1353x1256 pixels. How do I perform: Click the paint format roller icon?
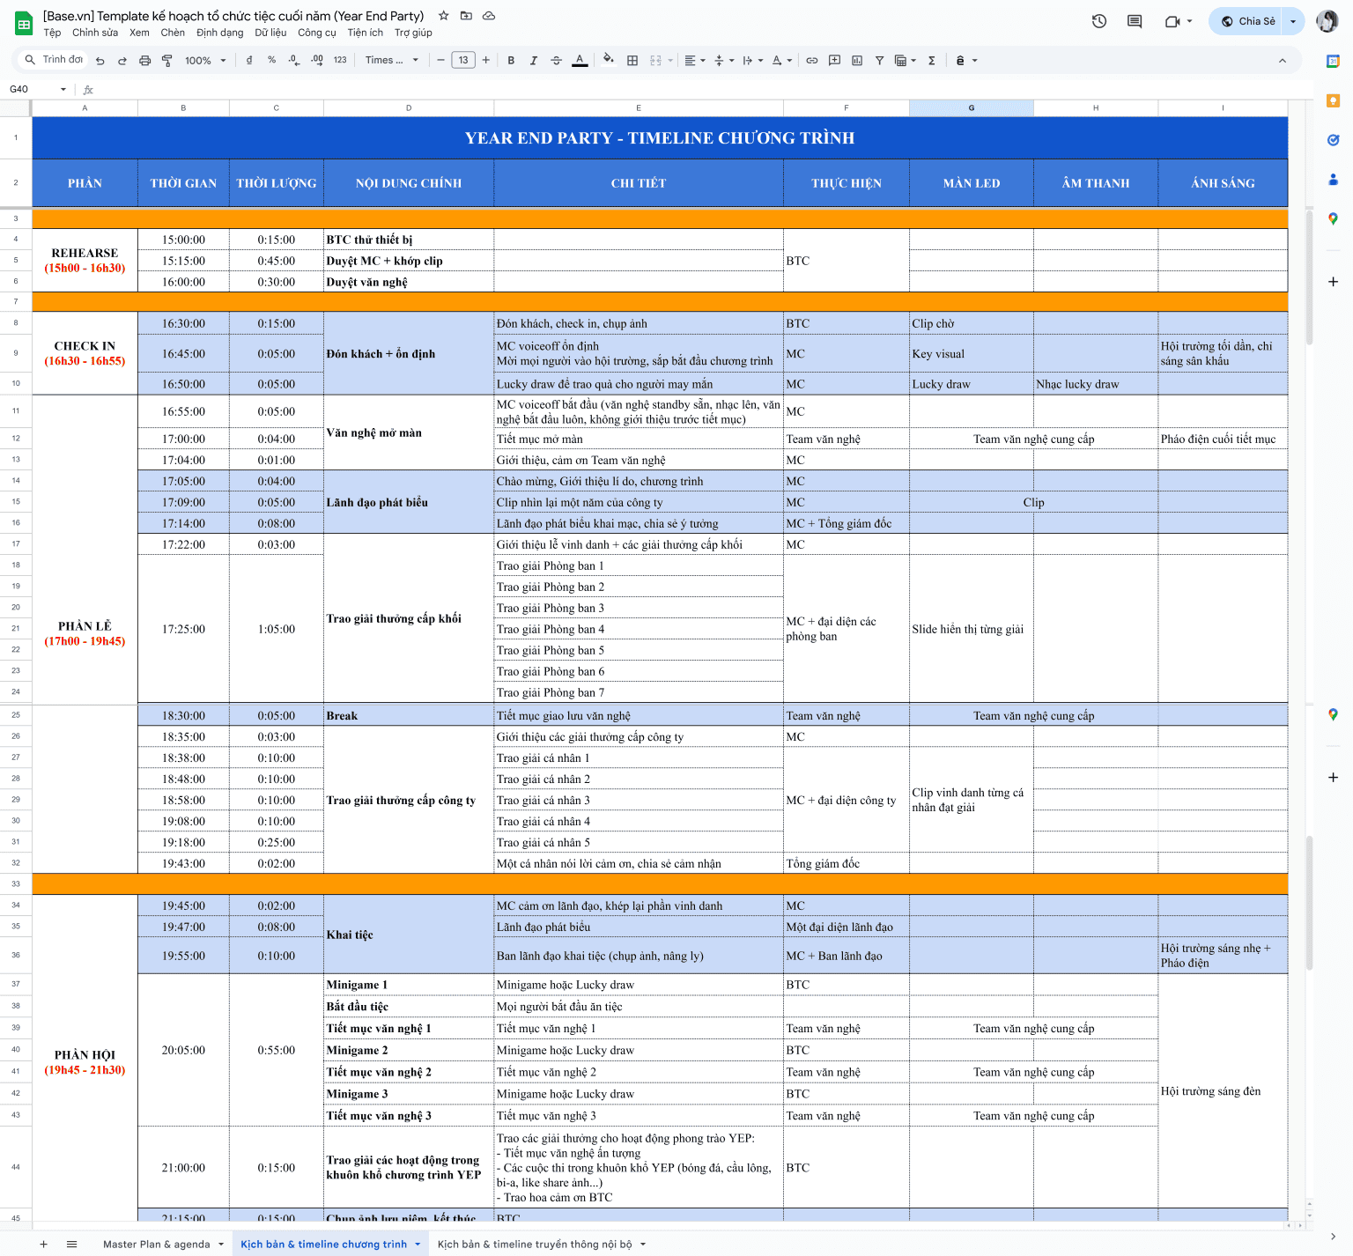(166, 61)
